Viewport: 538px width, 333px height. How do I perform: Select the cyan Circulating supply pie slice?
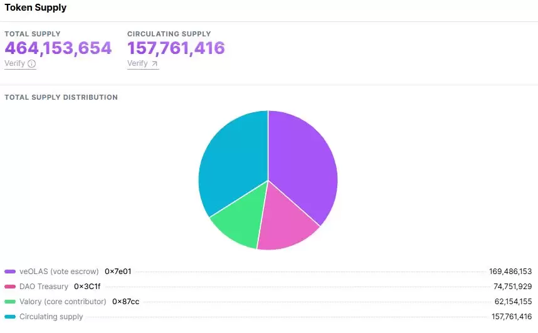click(x=232, y=163)
